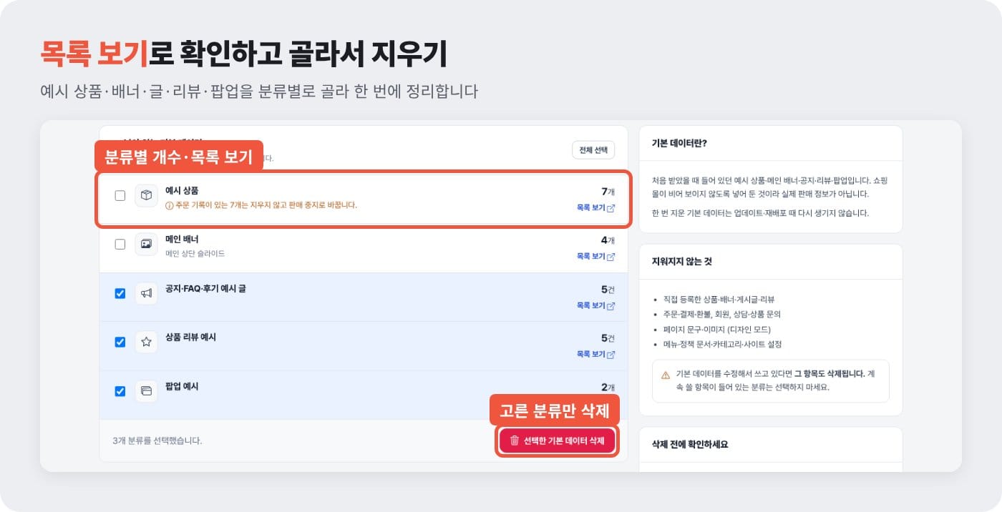Uncheck the 공지·FAQ·후기 예시 글 checkbox
Image resolution: width=1002 pixels, height=512 pixels.
click(120, 293)
